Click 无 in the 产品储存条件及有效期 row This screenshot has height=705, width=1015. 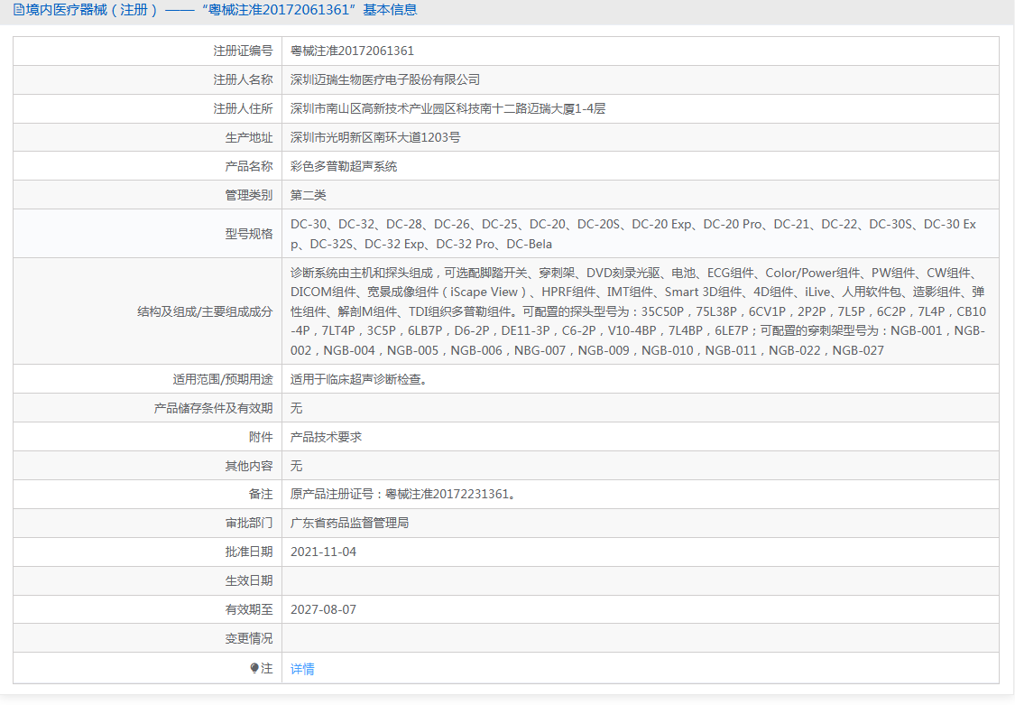pos(297,408)
